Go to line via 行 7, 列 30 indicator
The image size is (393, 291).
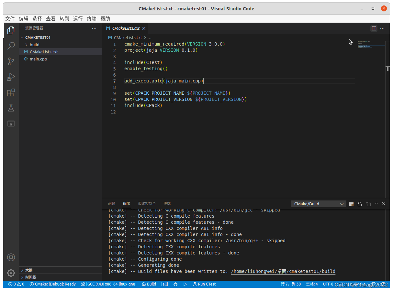[291, 284]
